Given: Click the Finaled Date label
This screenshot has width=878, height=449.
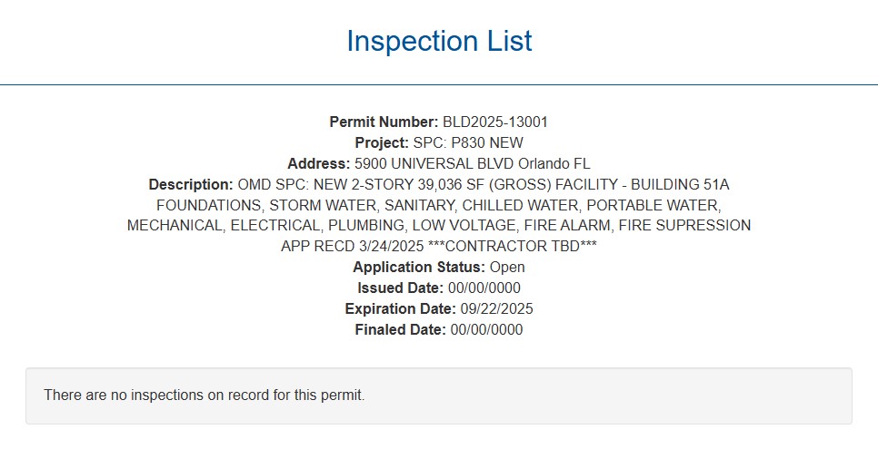Looking at the screenshot, I should click(x=398, y=330).
